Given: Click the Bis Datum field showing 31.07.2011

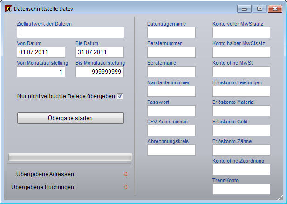Looking at the screenshot, I should [x=100, y=52].
